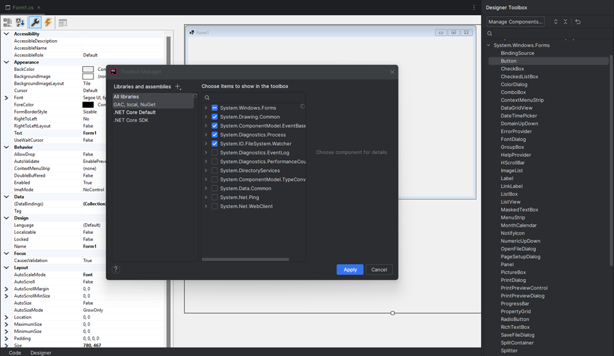Sort properties alphabetically with A-Z icon
The width and height of the screenshot is (614, 356).
click(x=20, y=23)
